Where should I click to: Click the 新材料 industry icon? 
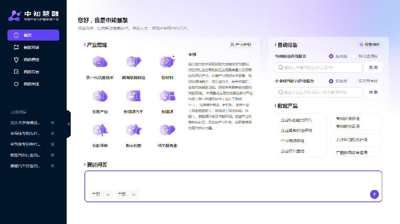pos(167,62)
